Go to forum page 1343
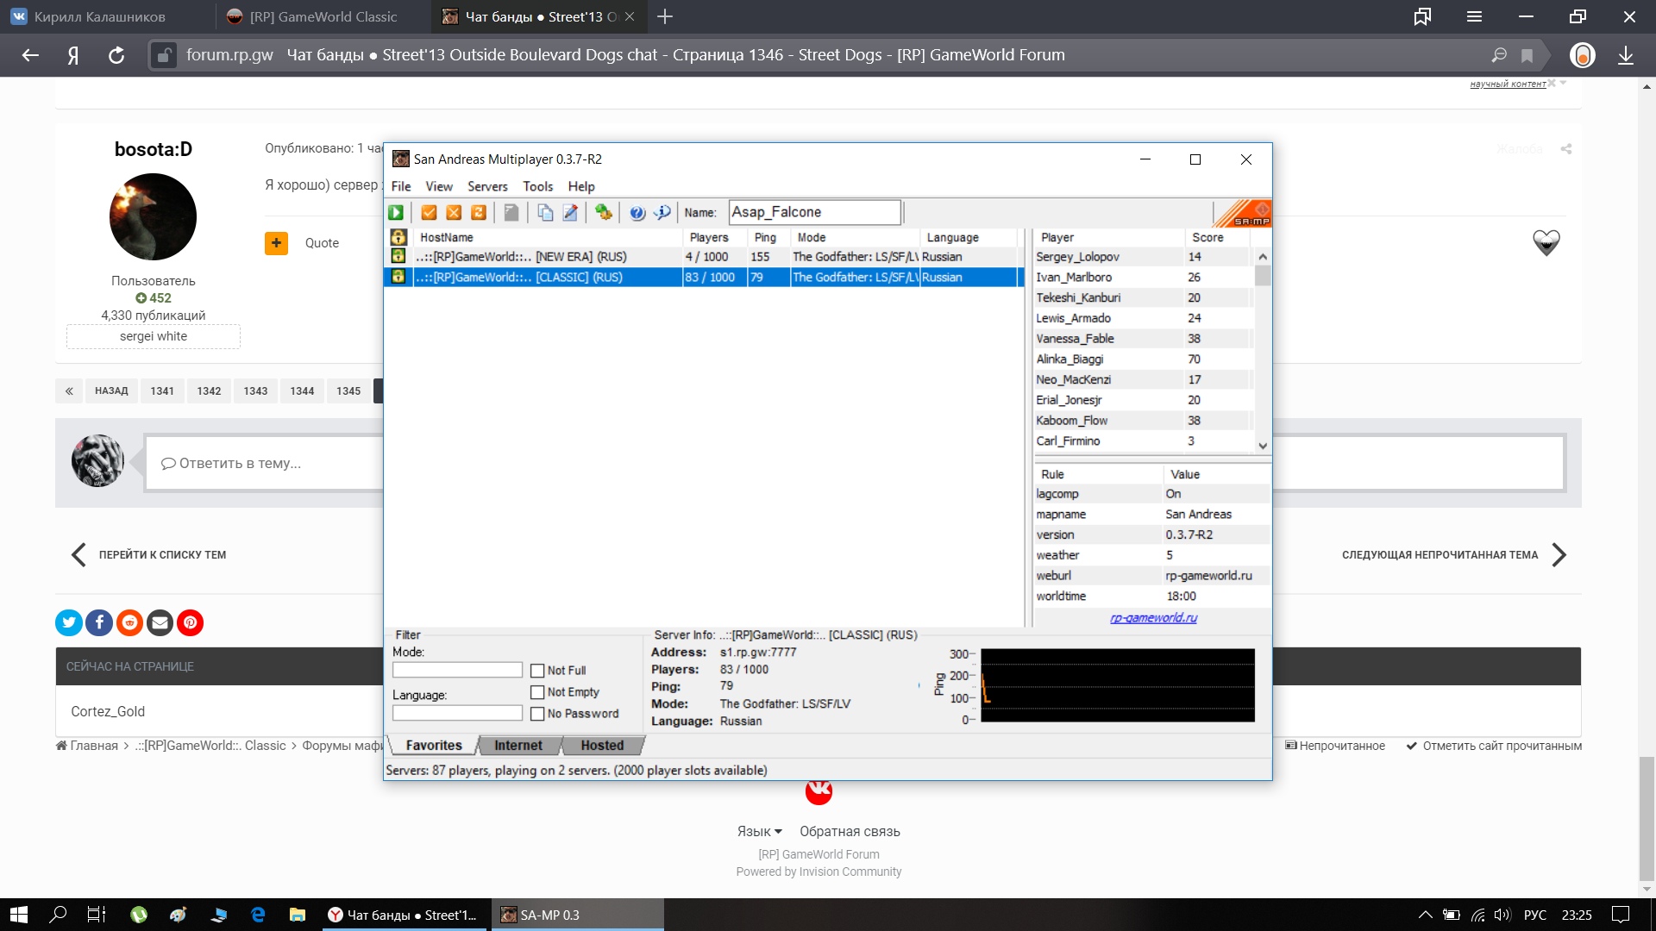 pyautogui.click(x=255, y=391)
